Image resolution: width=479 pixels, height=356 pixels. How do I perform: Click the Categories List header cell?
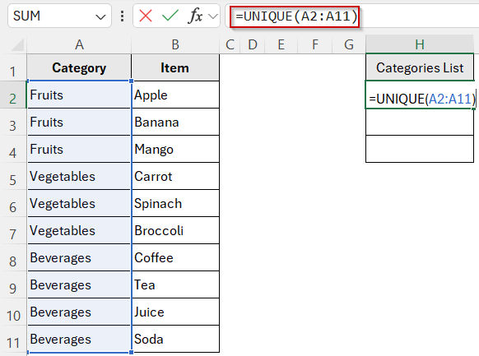pos(420,67)
